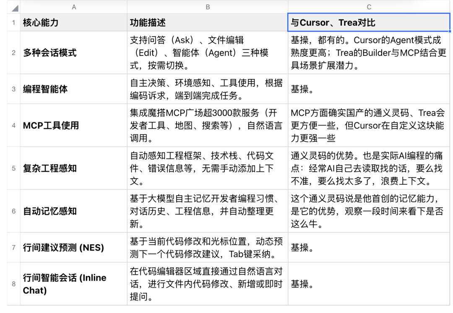Select row 5 header

tap(13, 168)
